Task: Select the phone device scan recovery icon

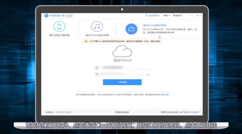Action: click(59, 27)
